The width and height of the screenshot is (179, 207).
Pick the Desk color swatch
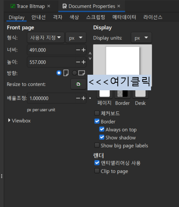tap(140, 94)
